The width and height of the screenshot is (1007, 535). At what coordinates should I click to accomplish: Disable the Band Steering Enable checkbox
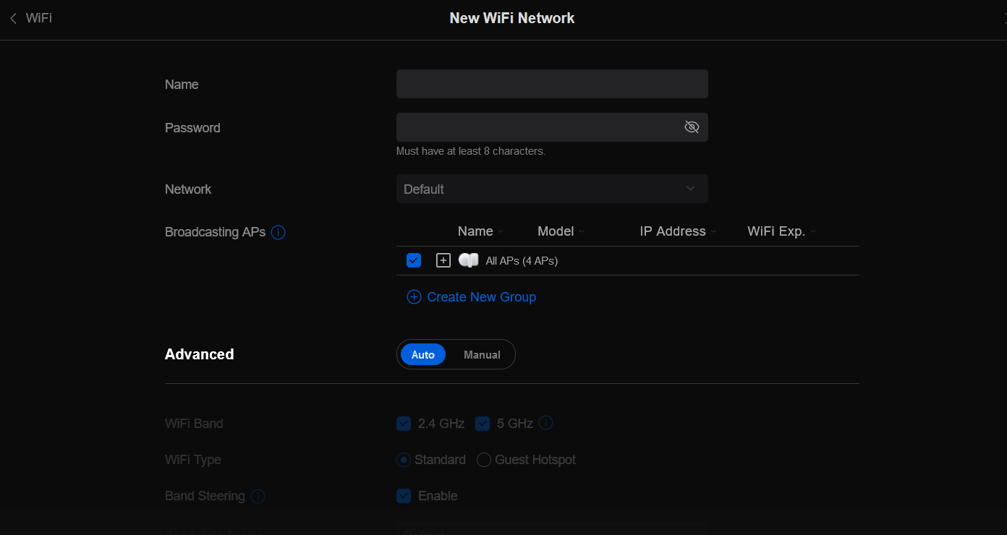tap(404, 496)
